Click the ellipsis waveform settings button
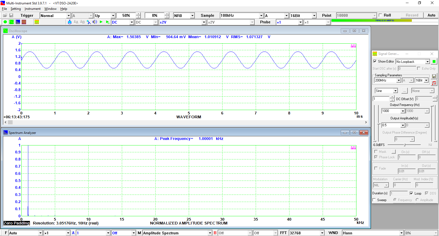The image size is (439, 236). tap(404, 91)
